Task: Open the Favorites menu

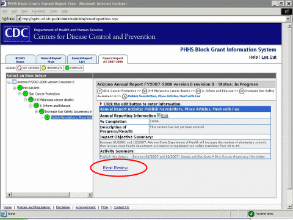Action: click(x=38, y=12)
